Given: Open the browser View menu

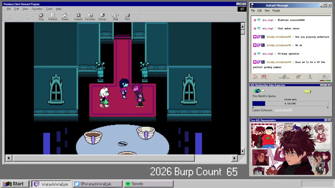Looking at the screenshot, I should point(25,9).
